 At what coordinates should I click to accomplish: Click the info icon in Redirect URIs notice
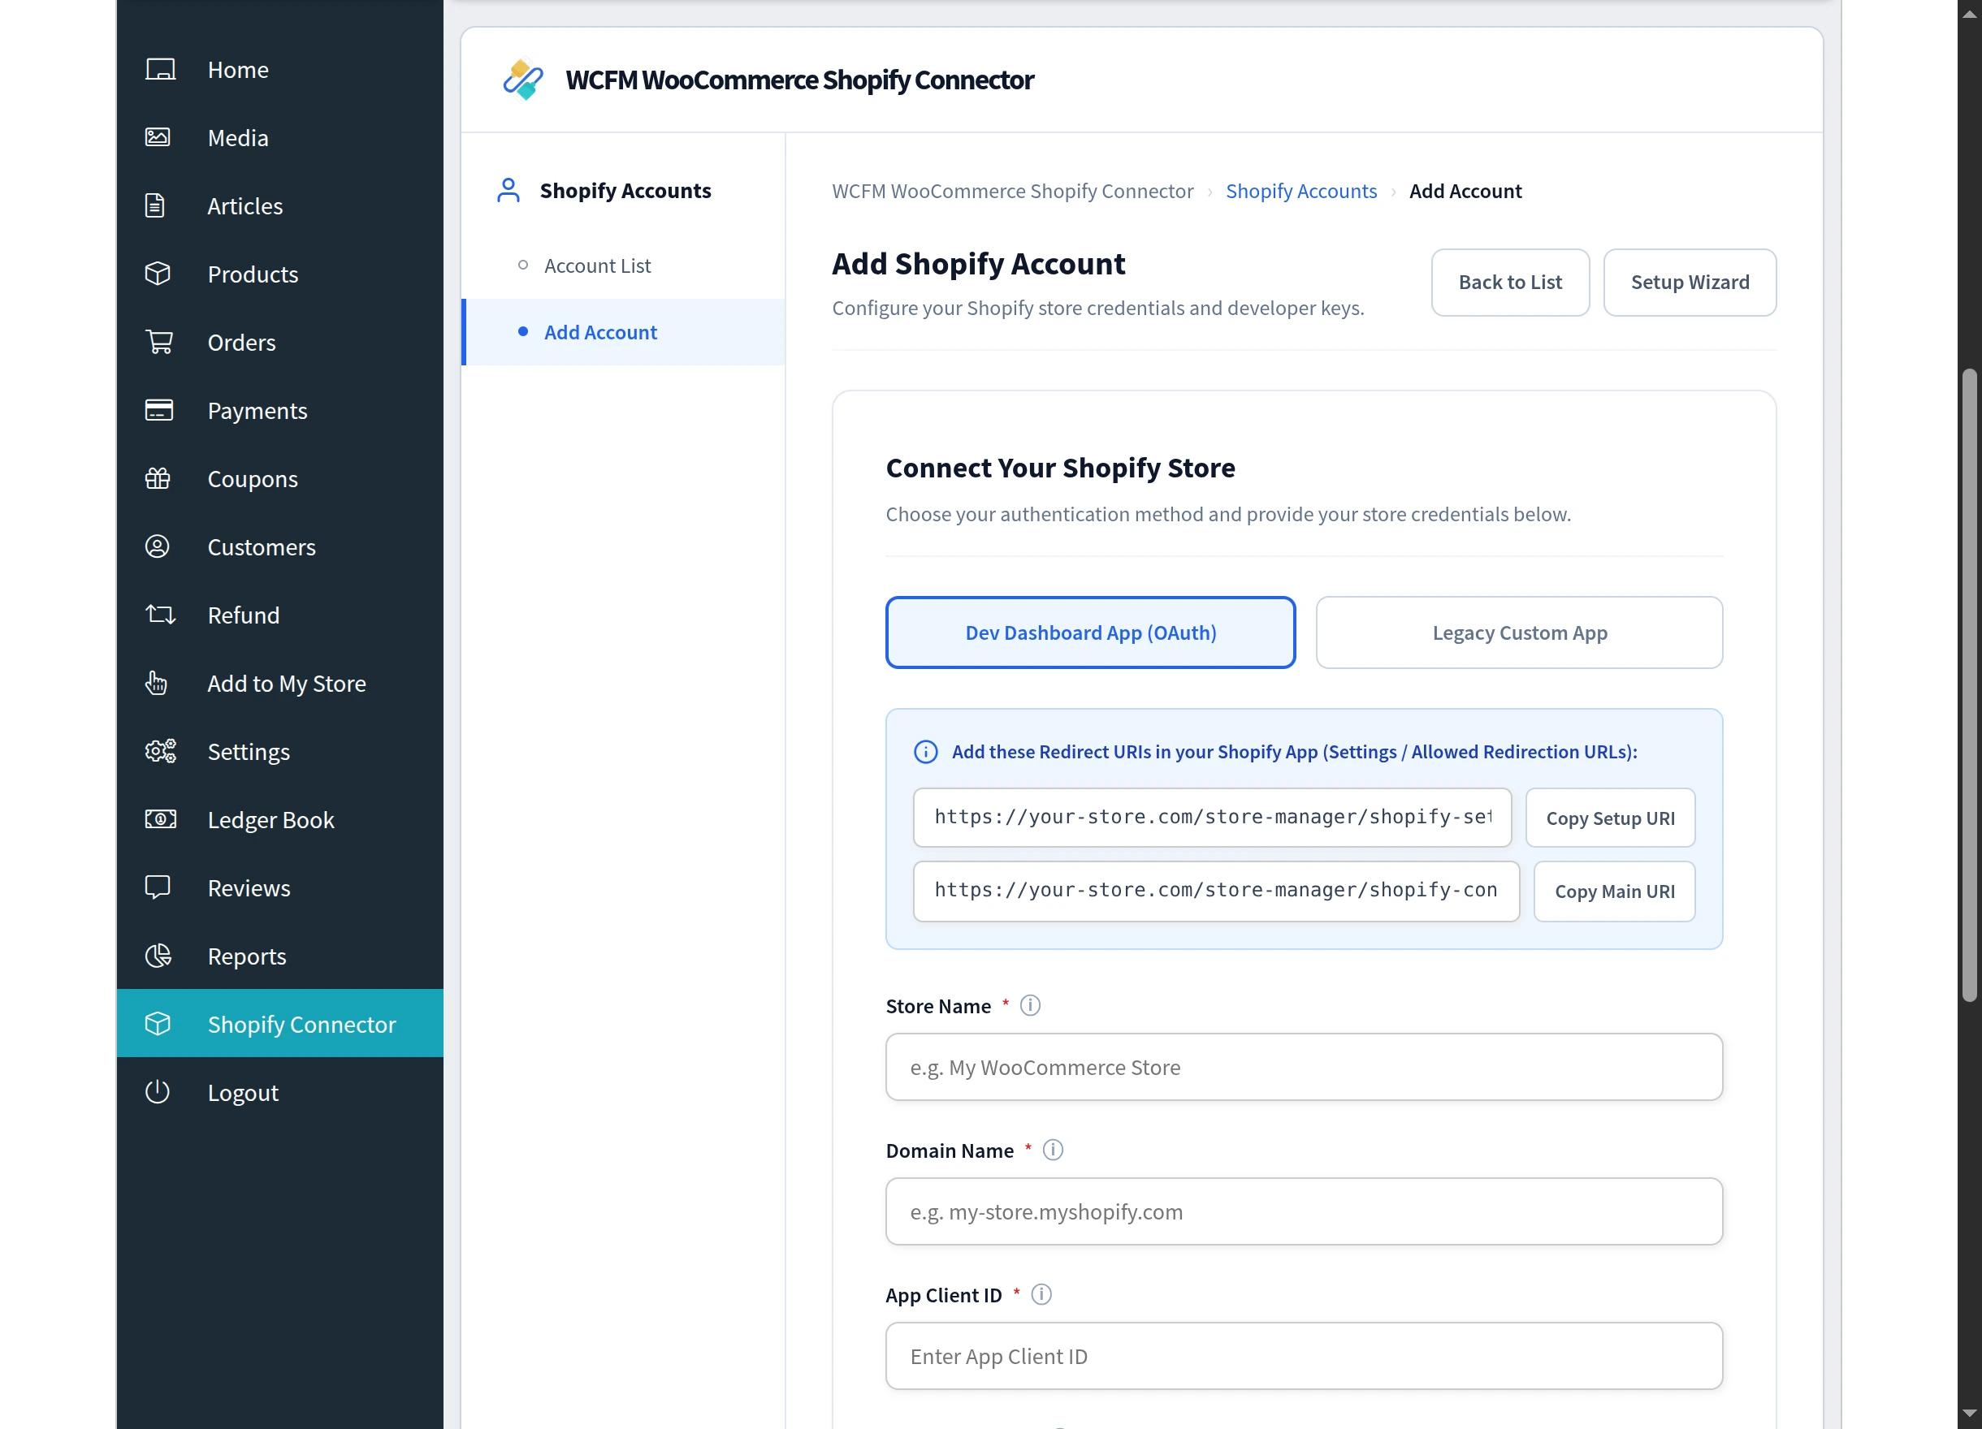[x=925, y=751]
